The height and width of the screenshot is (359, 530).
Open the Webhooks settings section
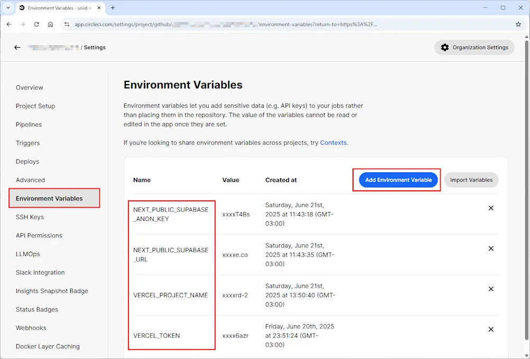[x=31, y=328]
